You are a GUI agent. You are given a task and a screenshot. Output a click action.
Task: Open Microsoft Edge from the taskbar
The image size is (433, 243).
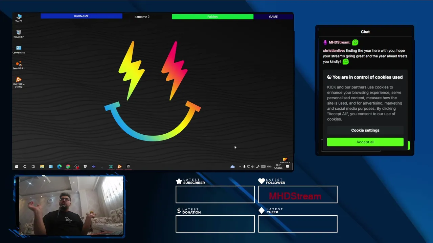pyautogui.click(x=59, y=167)
